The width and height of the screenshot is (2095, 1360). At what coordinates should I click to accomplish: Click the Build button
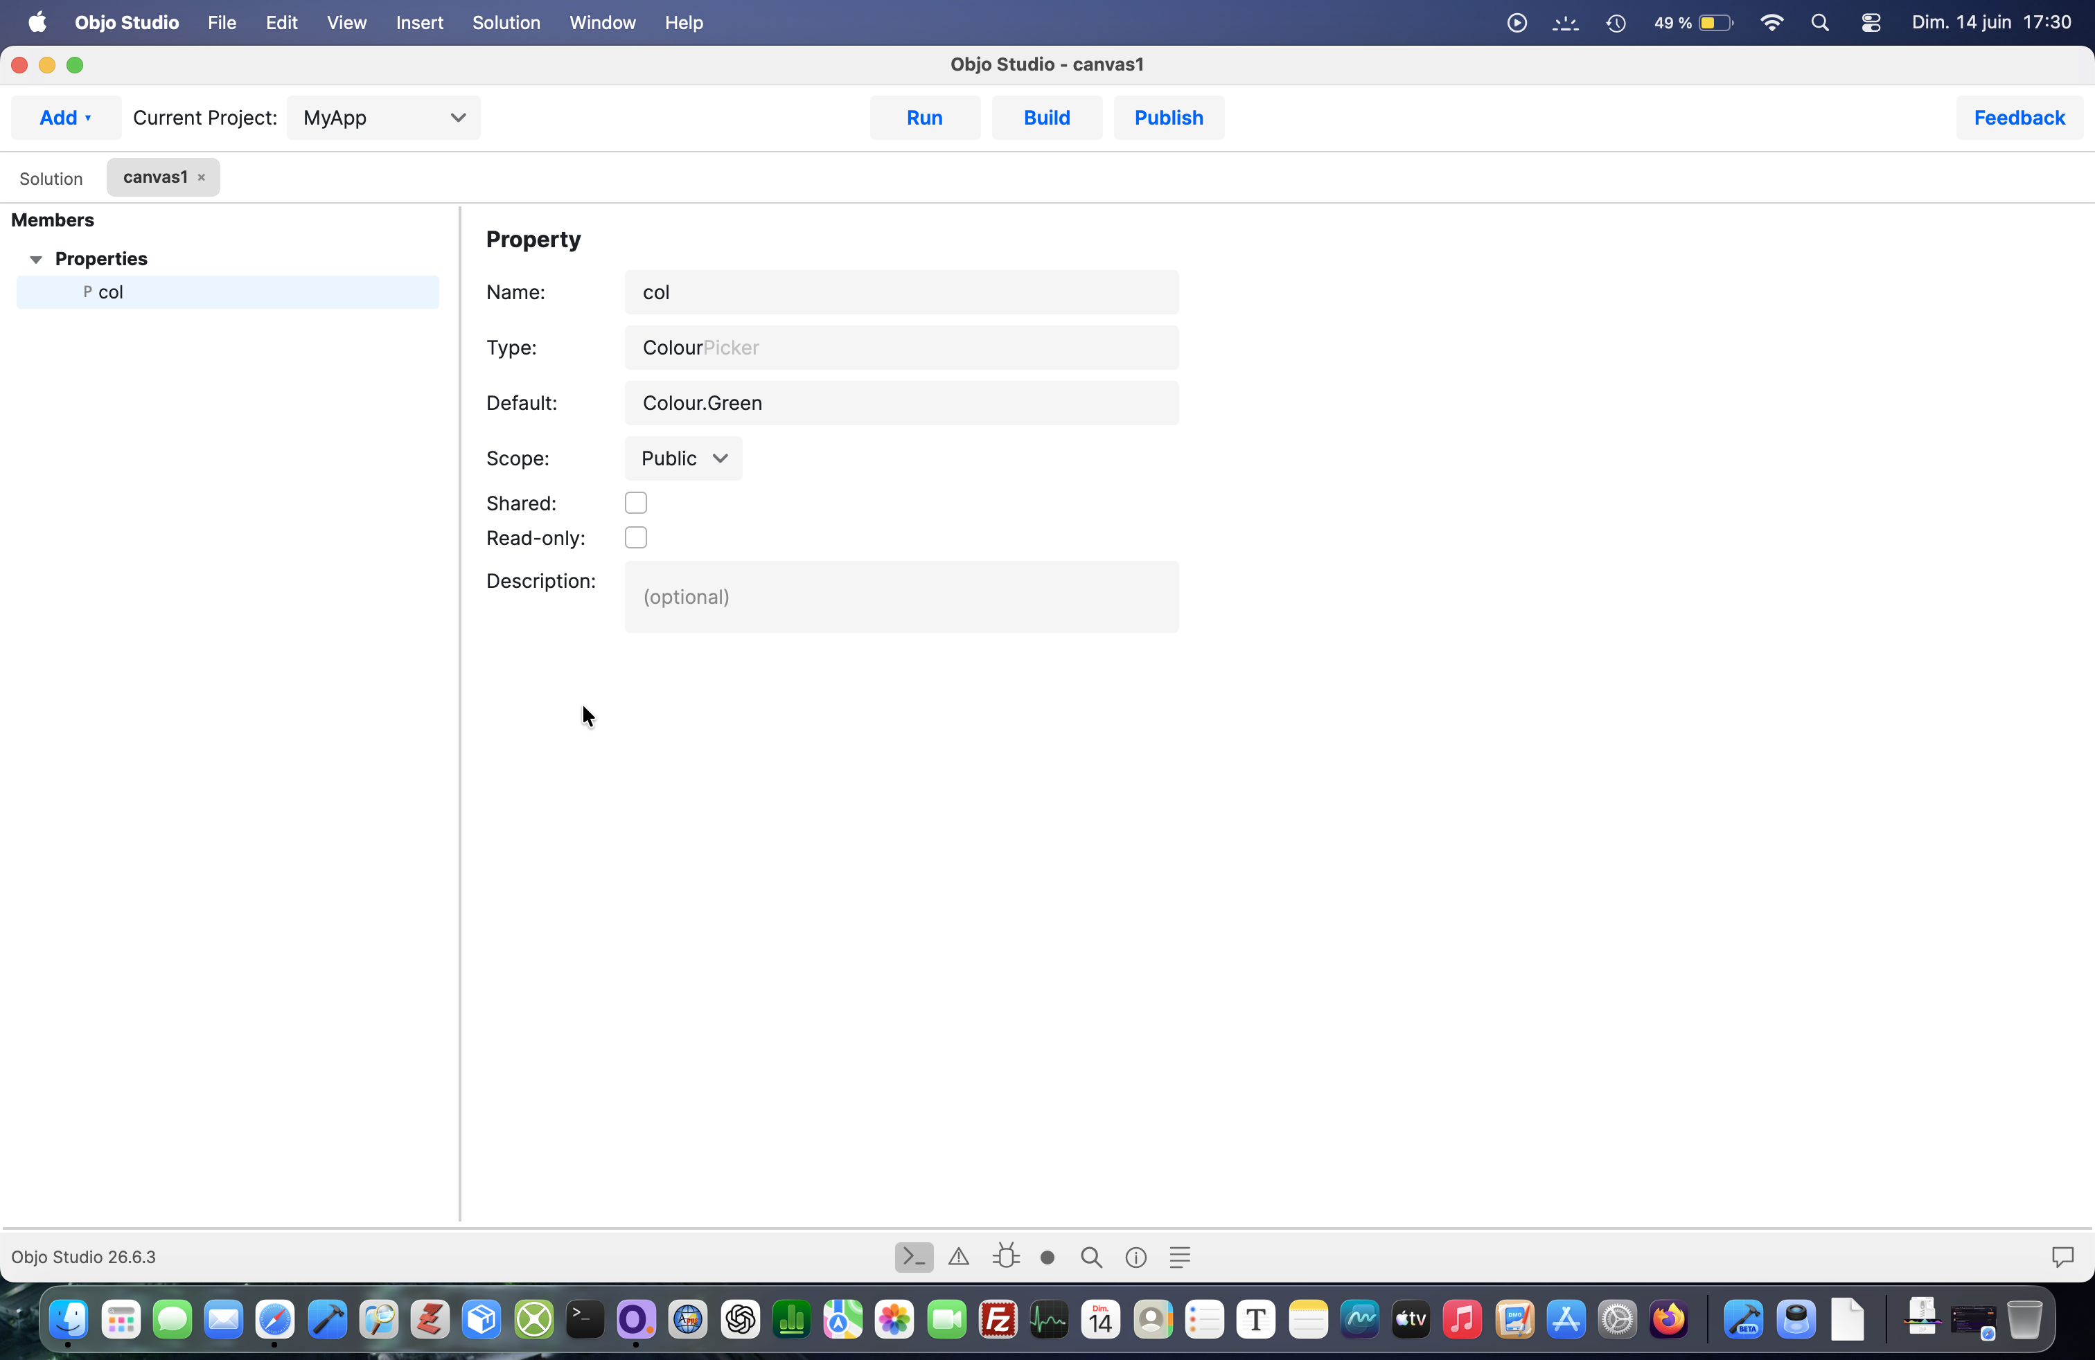pos(1047,118)
